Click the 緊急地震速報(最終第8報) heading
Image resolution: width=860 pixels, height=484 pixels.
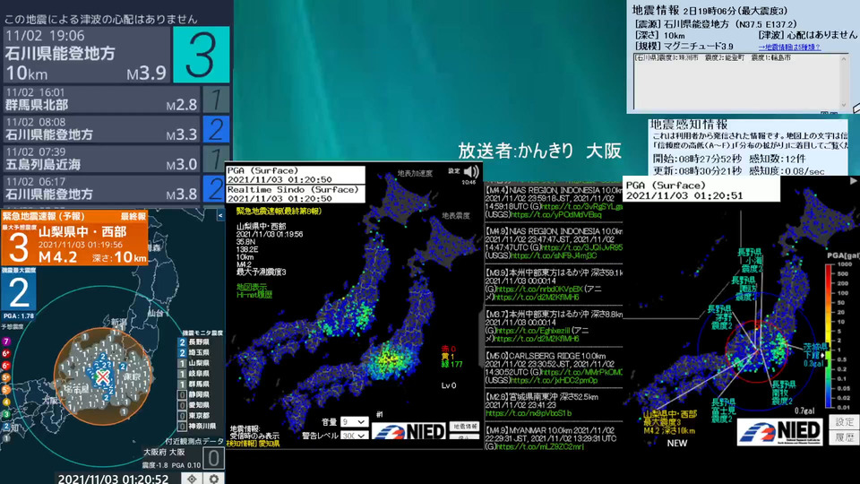(279, 211)
